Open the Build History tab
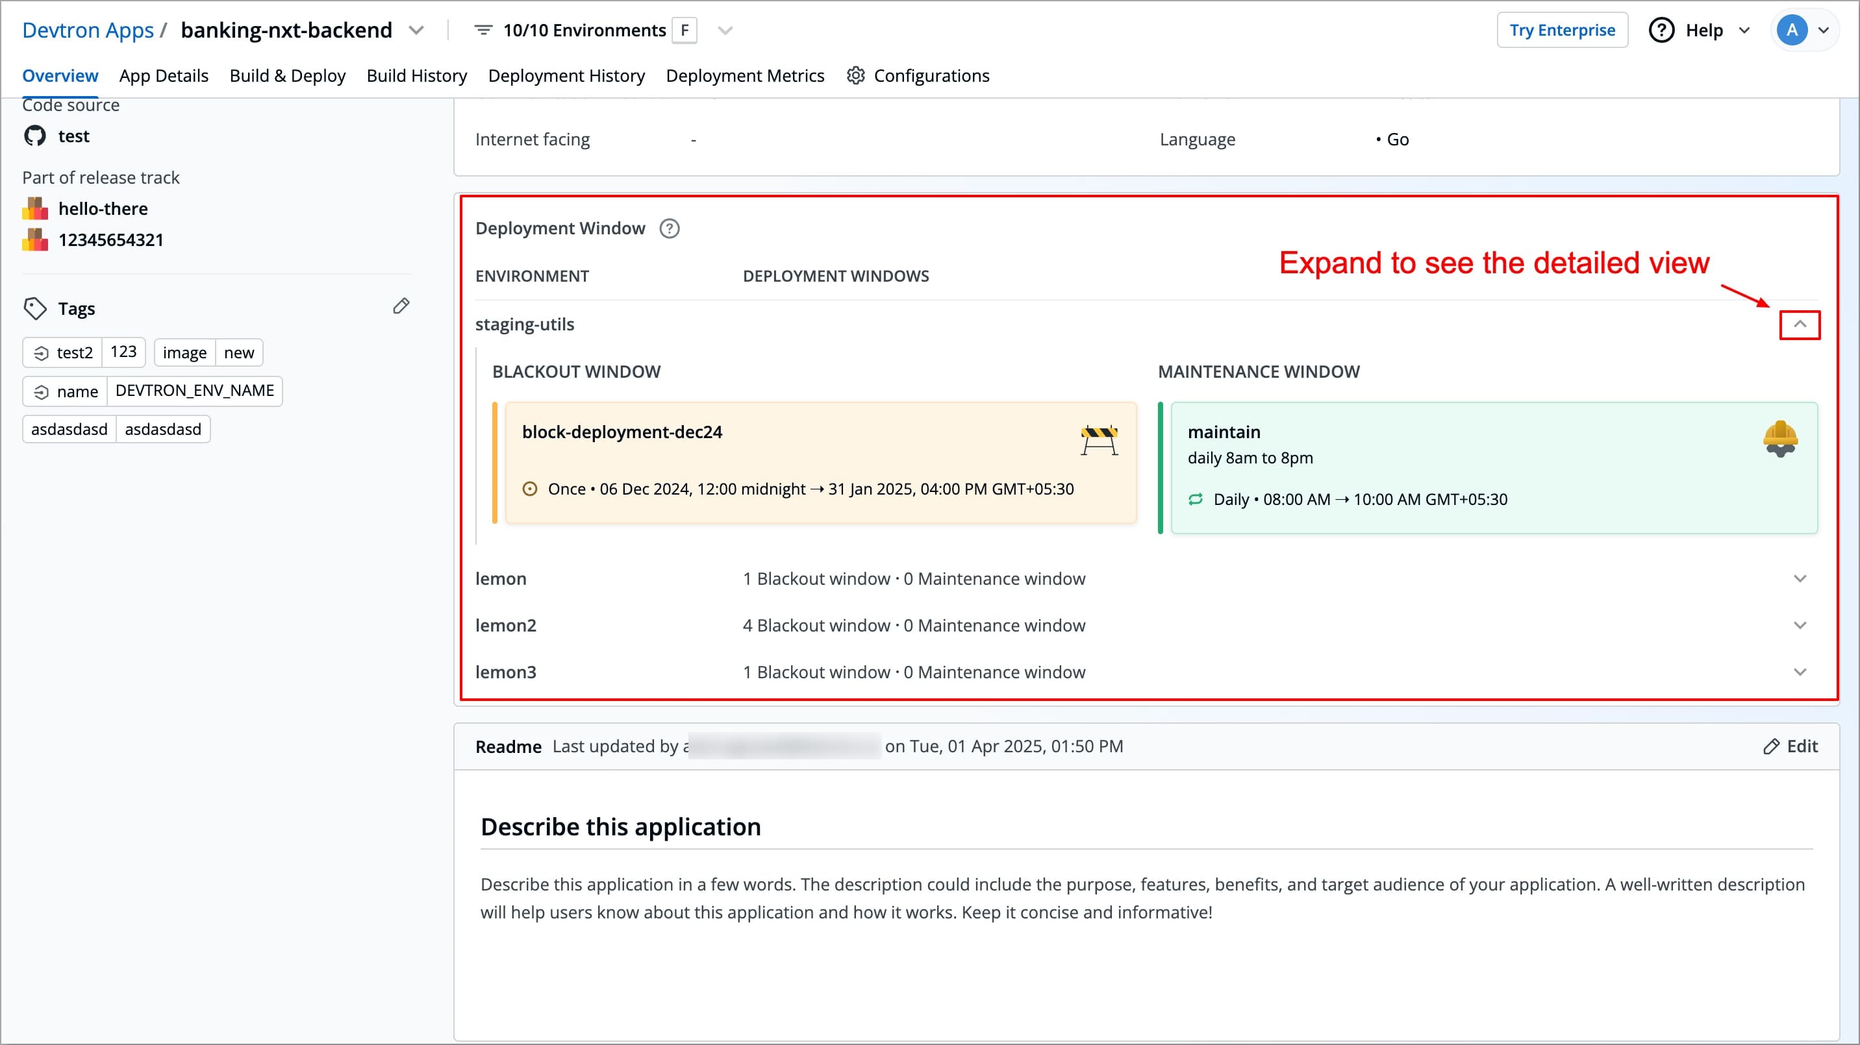 coord(417,76)
